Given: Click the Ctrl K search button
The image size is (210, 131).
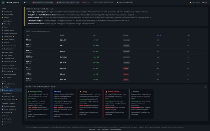Looking at the screenshot, I should [26, 3].
